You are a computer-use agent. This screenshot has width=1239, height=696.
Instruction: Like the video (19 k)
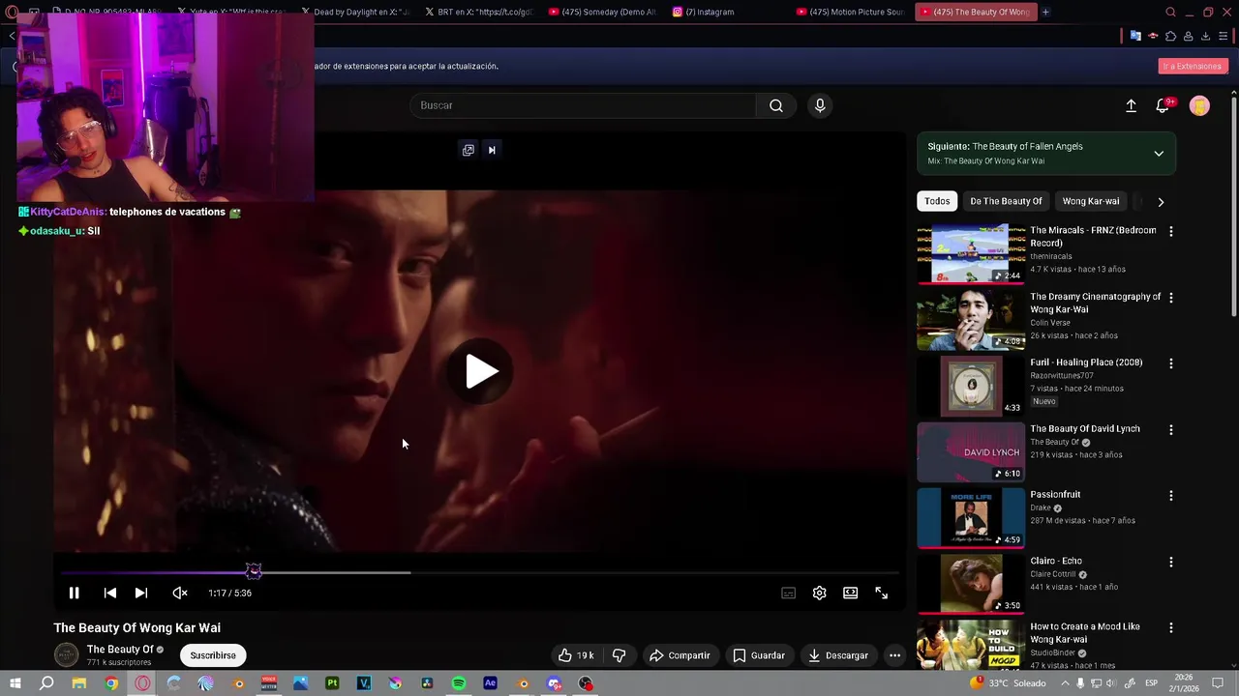577,655
